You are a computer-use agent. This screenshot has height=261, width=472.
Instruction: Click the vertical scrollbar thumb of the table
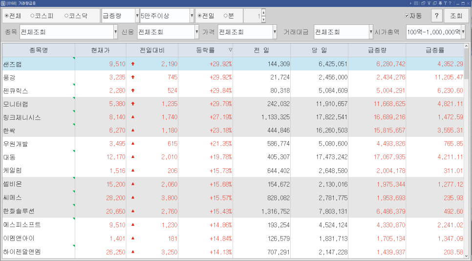466,63
